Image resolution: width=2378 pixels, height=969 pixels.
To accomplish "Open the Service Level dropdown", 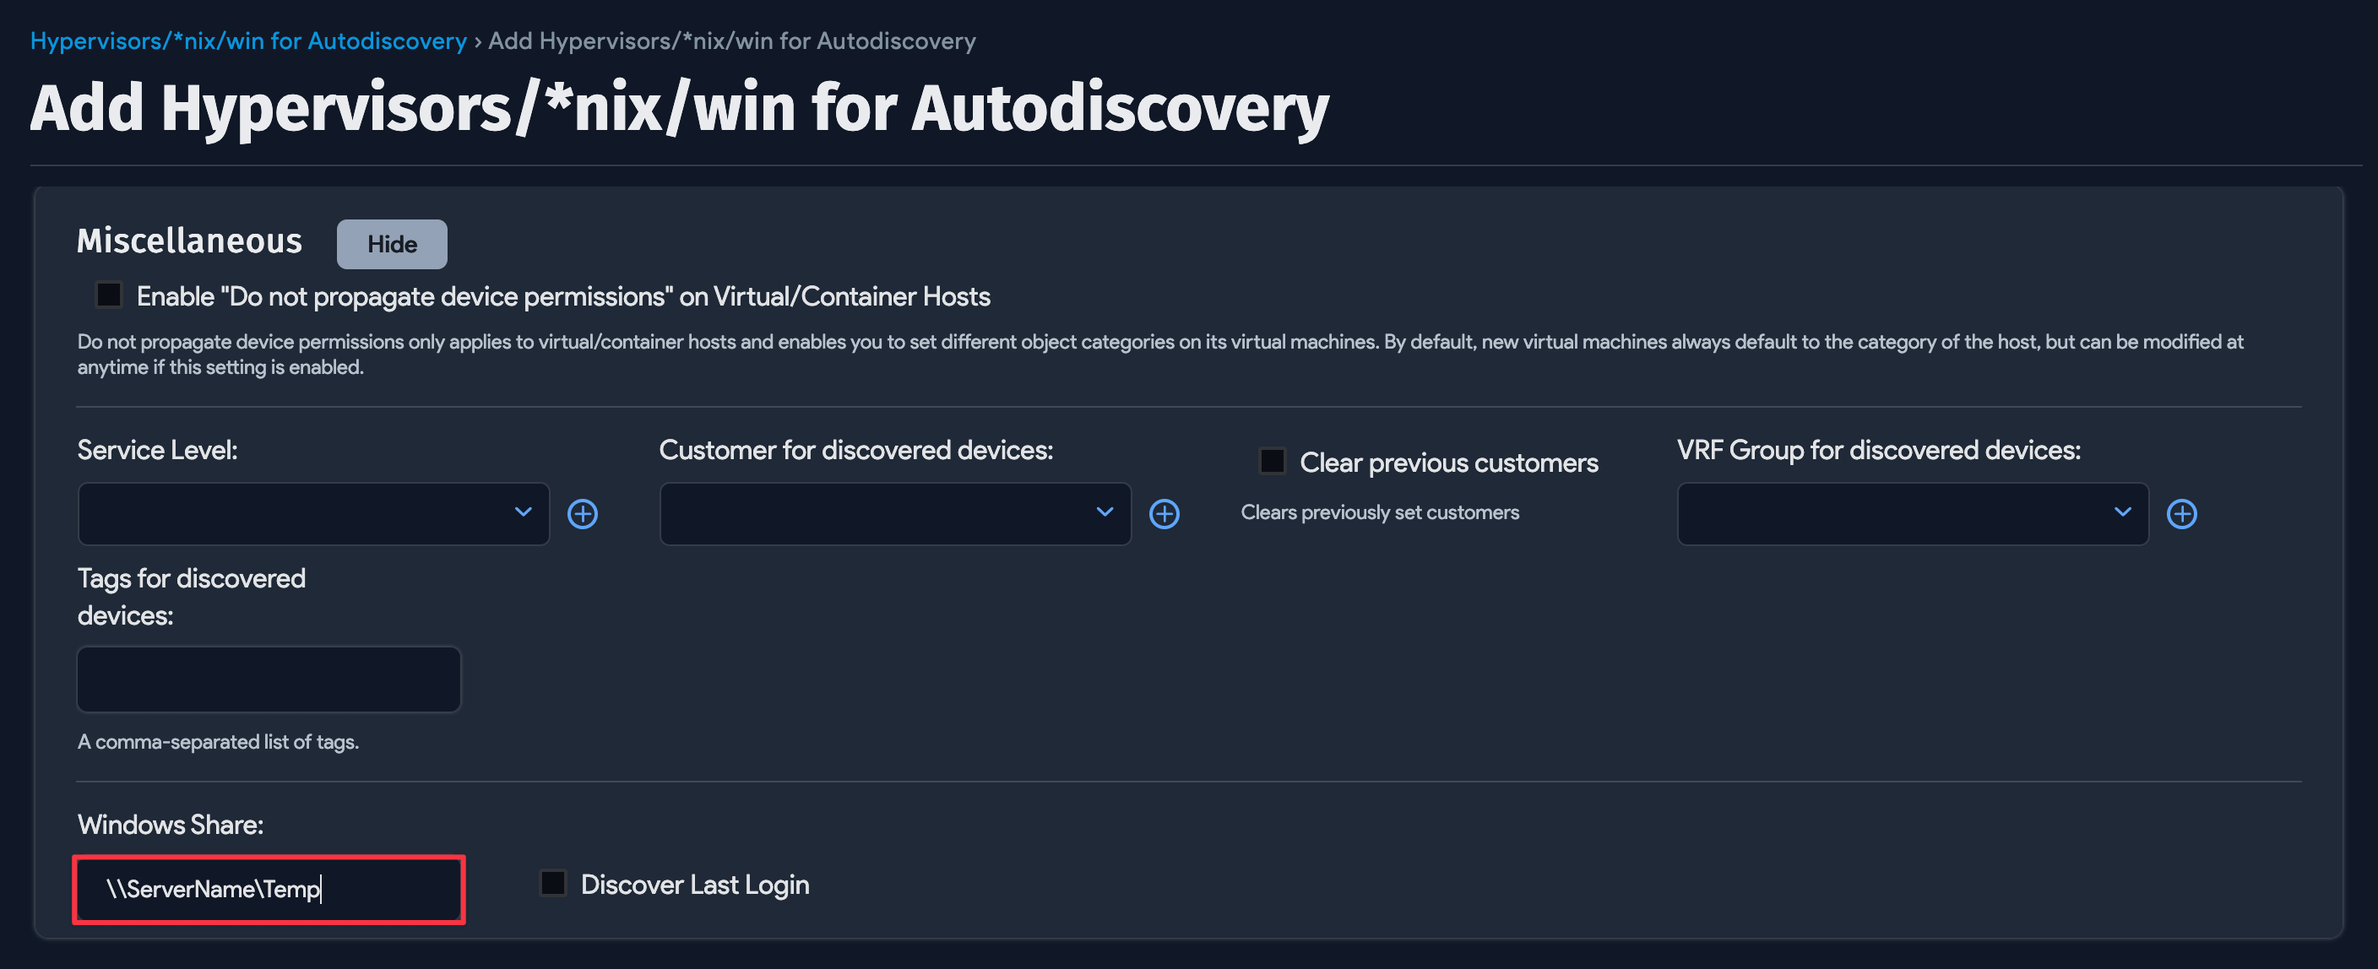I will point(313,514).
